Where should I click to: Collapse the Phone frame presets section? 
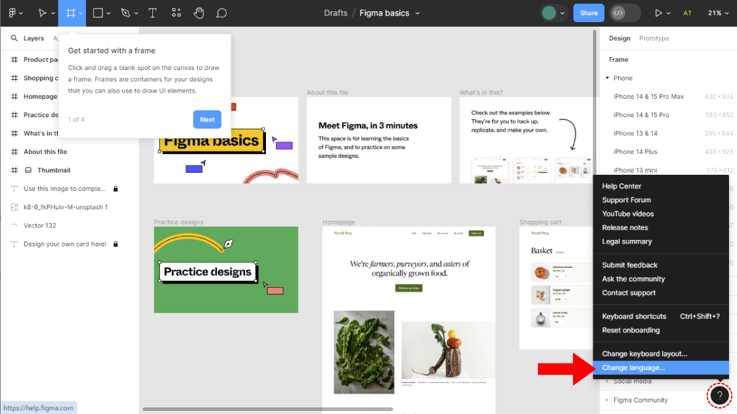click(x=607, y=78)
